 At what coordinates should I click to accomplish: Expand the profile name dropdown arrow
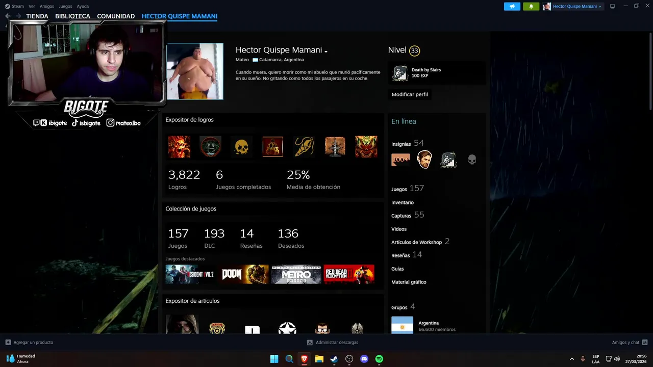tap(326, 51)
